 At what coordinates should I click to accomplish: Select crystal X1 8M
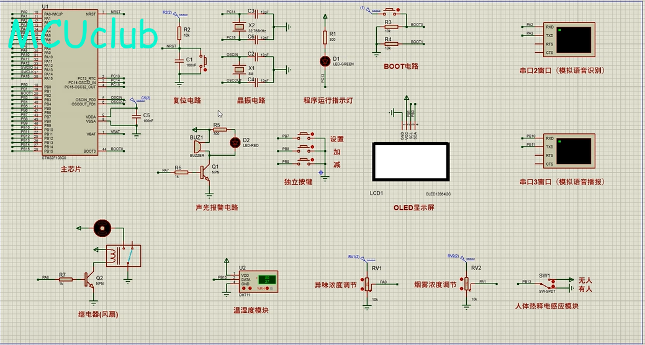click(x=239, y=69)
